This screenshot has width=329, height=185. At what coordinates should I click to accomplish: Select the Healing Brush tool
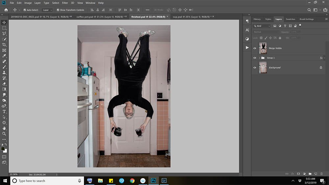(4, 61)
